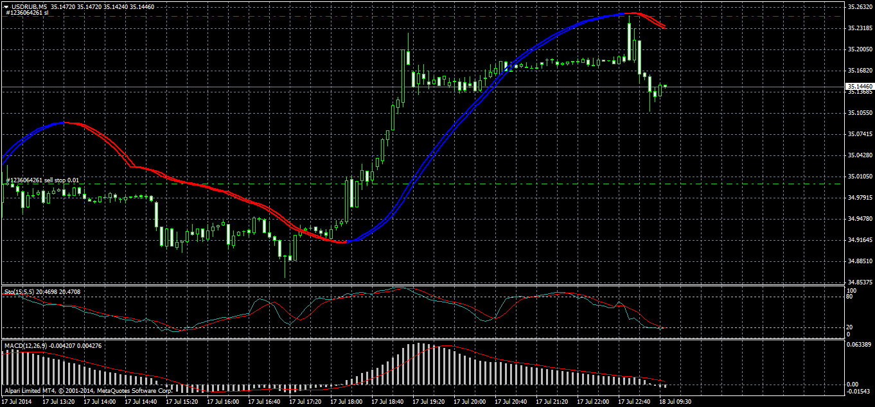The width and height of the screenshot is (875, 407).
Task: Click the MACD scale value 0.063389
Action: coord(859,345)
